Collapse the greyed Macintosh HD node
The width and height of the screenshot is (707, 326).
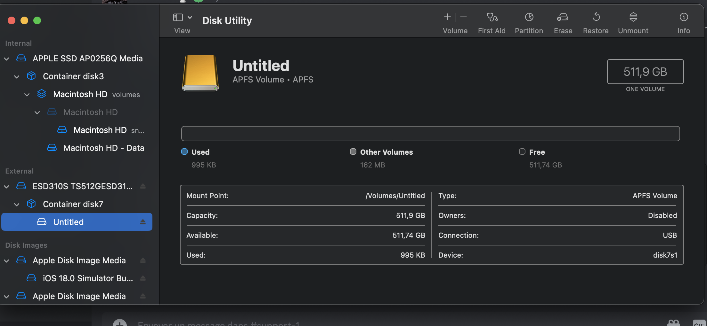37,113
